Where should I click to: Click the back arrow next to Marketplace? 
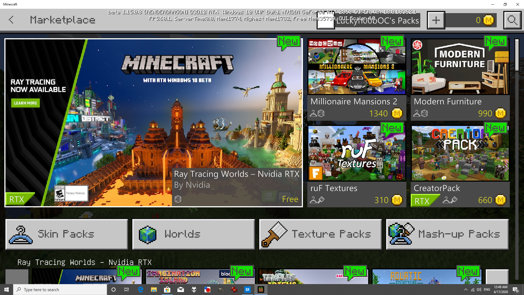click(11, 20)
